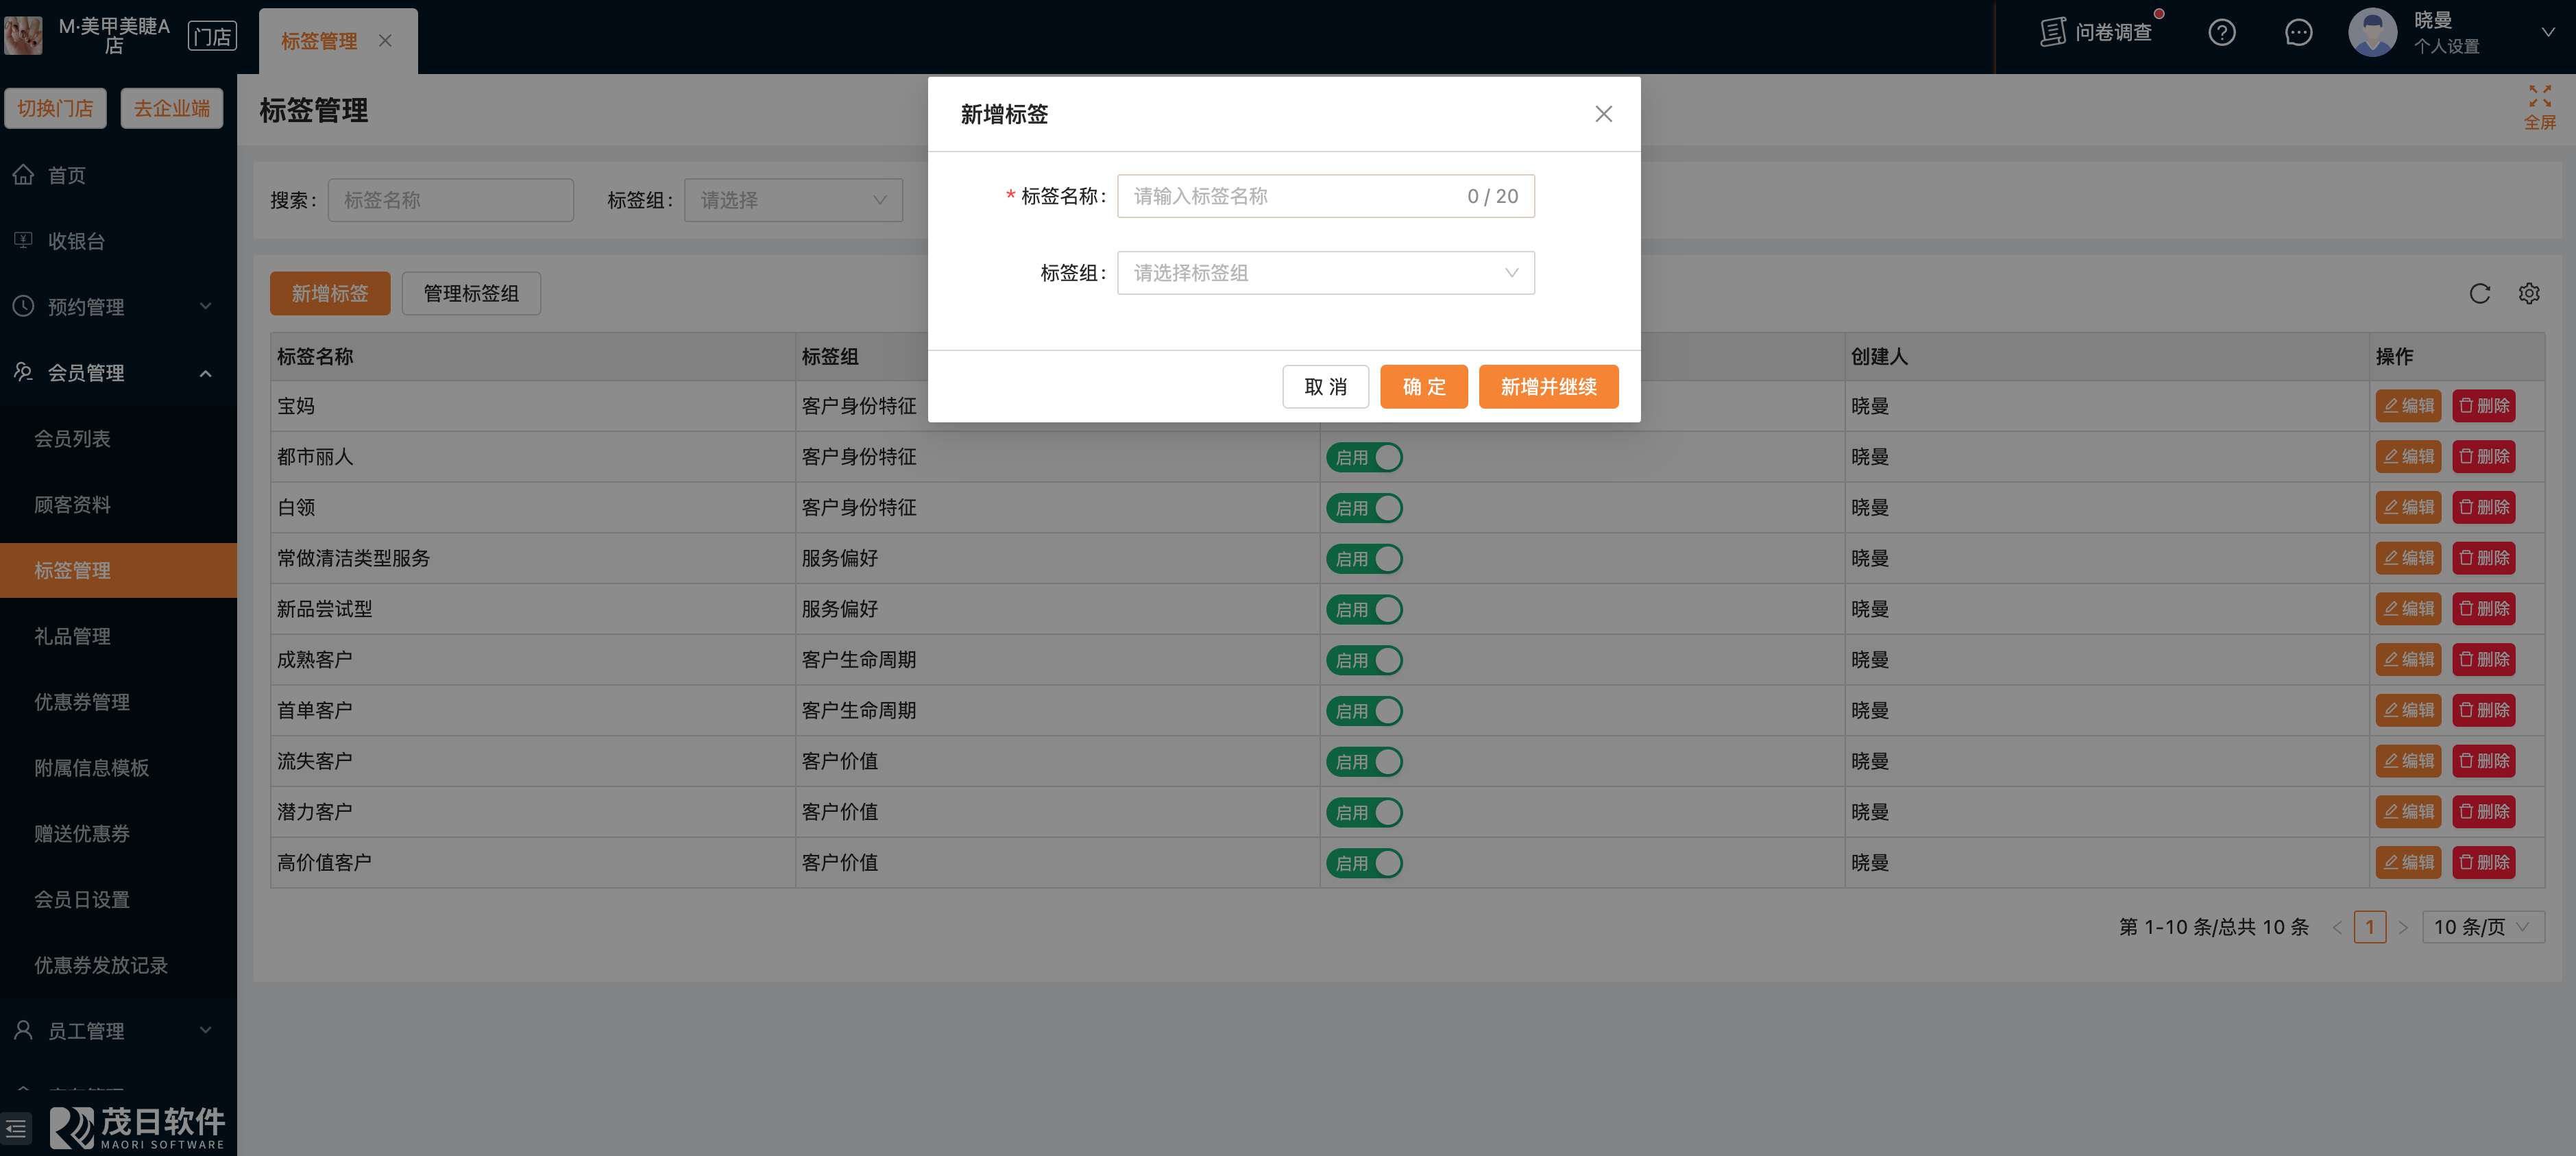Click the 新增并继续 button
The height and width of the screenshot is (1156, 2576).
pyautogui.click(x=1547, y=387)
